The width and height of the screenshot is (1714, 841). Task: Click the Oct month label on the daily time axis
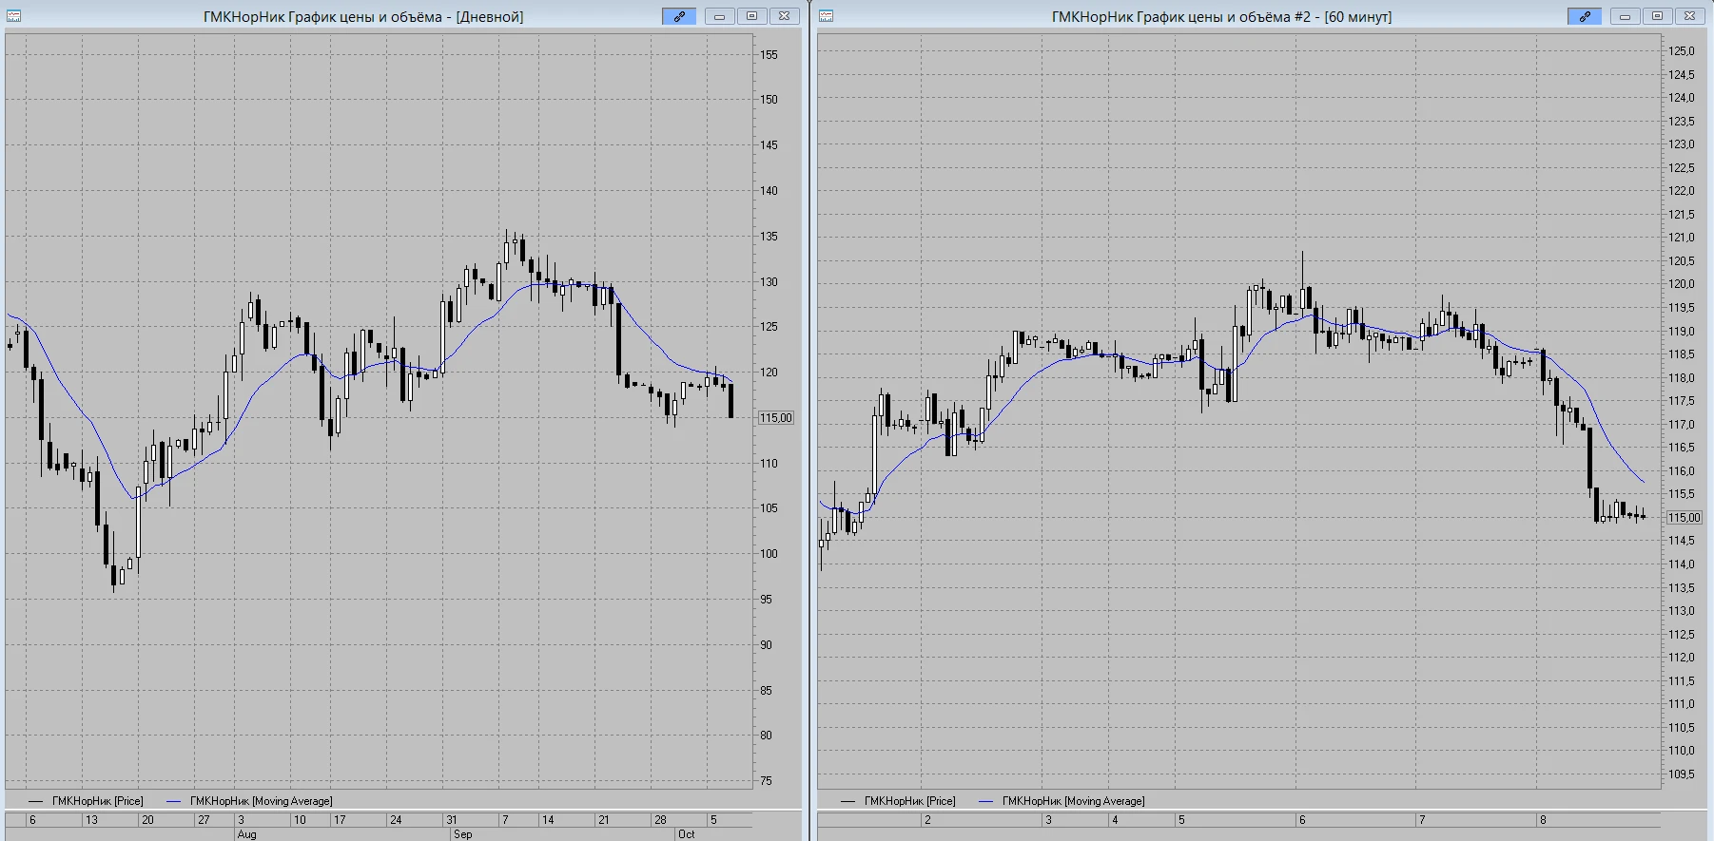click(x=687, y=834)
